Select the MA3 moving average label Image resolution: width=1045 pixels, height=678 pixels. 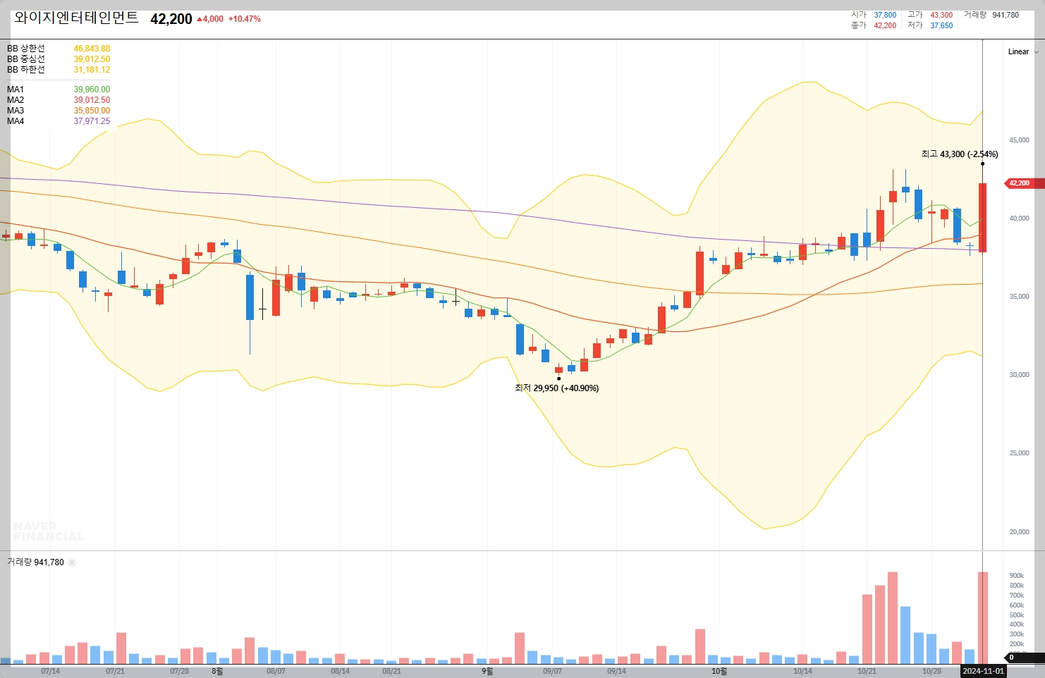click(x=16, y=111)
